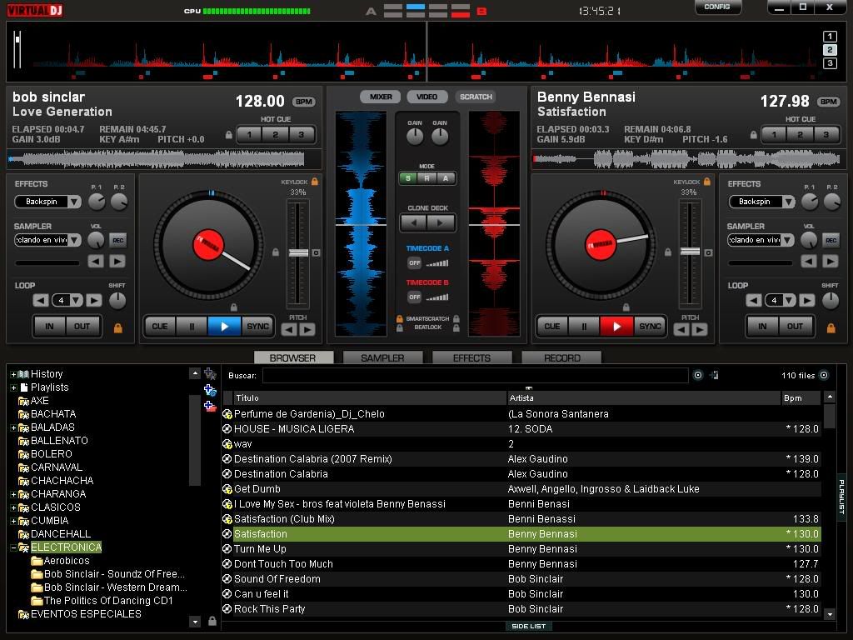Screen dimensions: 853x640
Task: Switch to the EFFECTS tab
Action: [x=471, y=357]
